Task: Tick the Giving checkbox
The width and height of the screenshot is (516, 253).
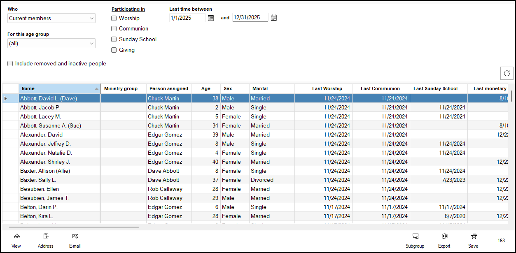Action: point(114,50)
